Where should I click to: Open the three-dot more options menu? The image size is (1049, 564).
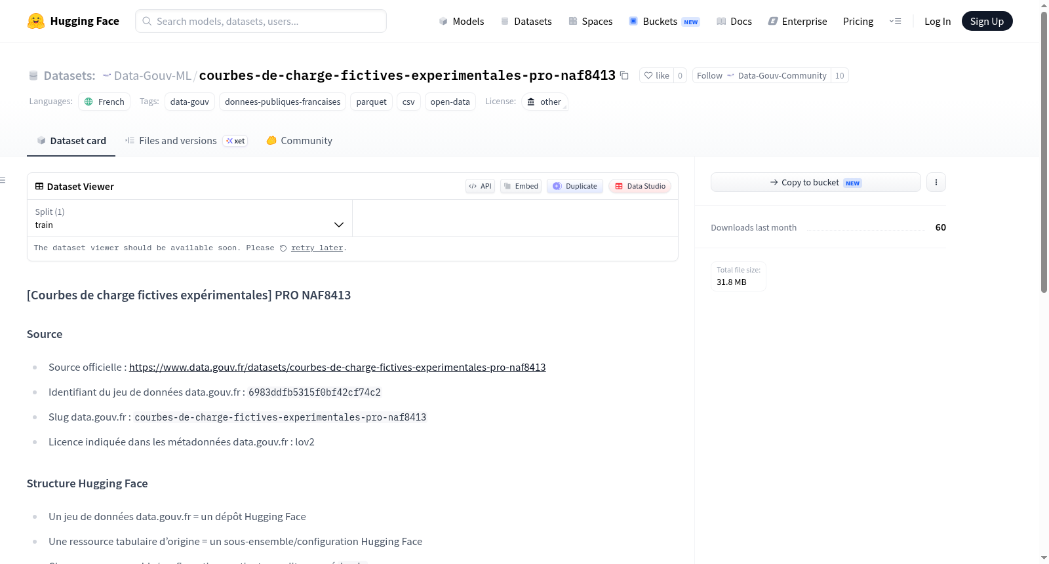[x=936, y=183]
